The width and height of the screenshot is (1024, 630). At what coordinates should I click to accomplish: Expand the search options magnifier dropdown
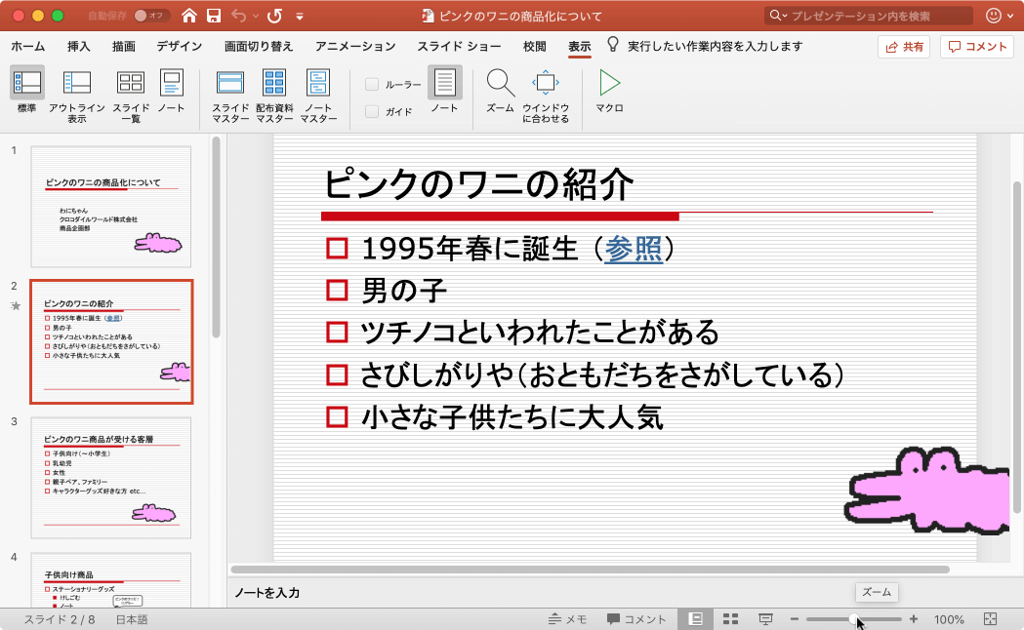(778, 15)
